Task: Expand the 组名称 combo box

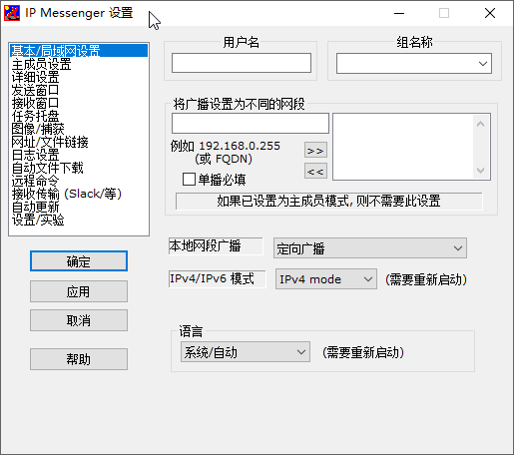Action: [414, 64]
